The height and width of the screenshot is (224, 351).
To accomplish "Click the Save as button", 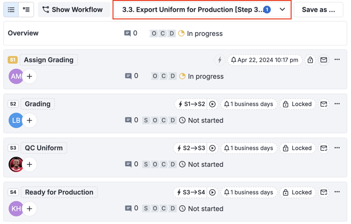I will click(318, 10).
